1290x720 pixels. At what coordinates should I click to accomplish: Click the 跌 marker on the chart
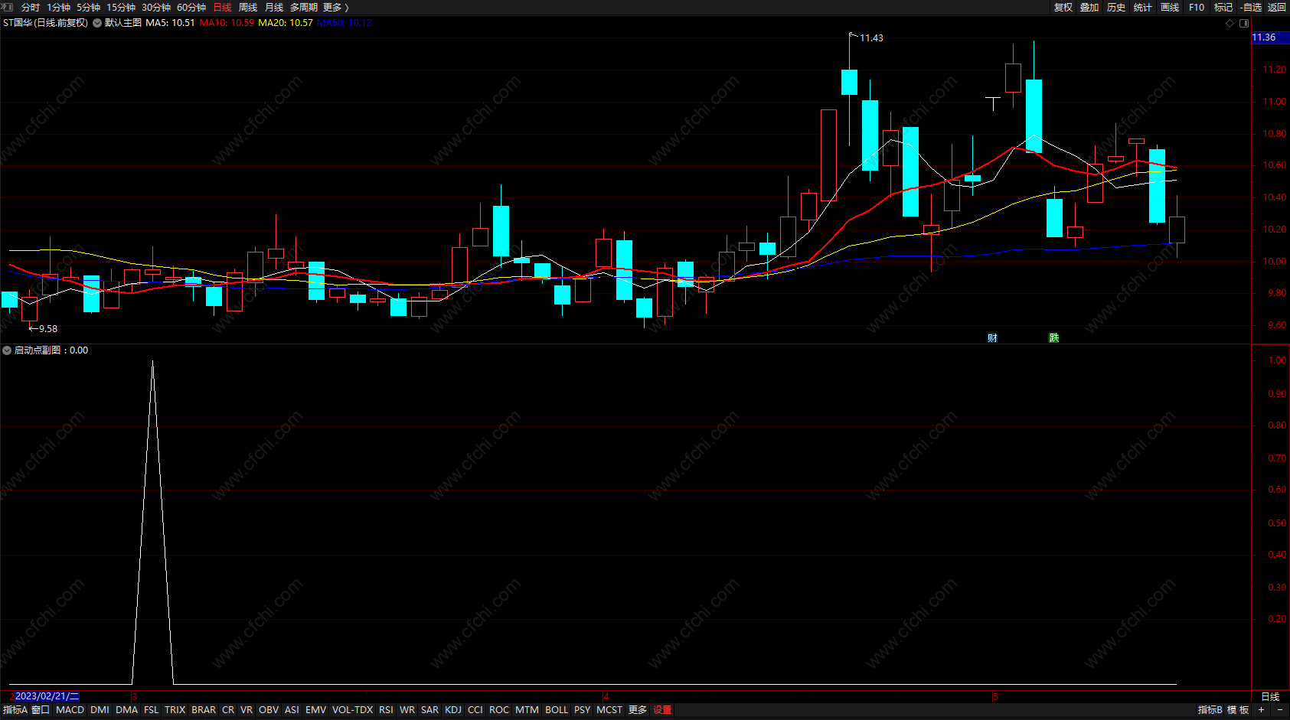(1054, 337)
